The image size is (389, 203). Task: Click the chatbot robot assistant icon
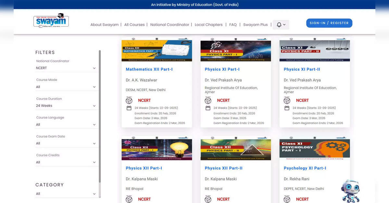coord(350,191)
